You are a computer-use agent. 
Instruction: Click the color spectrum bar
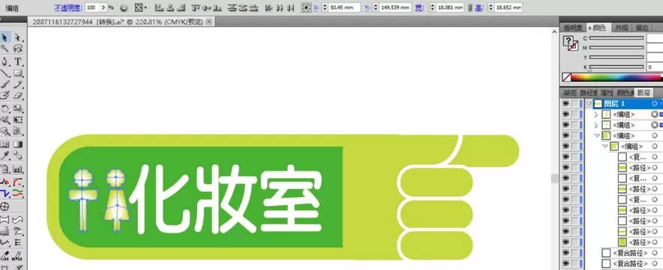616,77
